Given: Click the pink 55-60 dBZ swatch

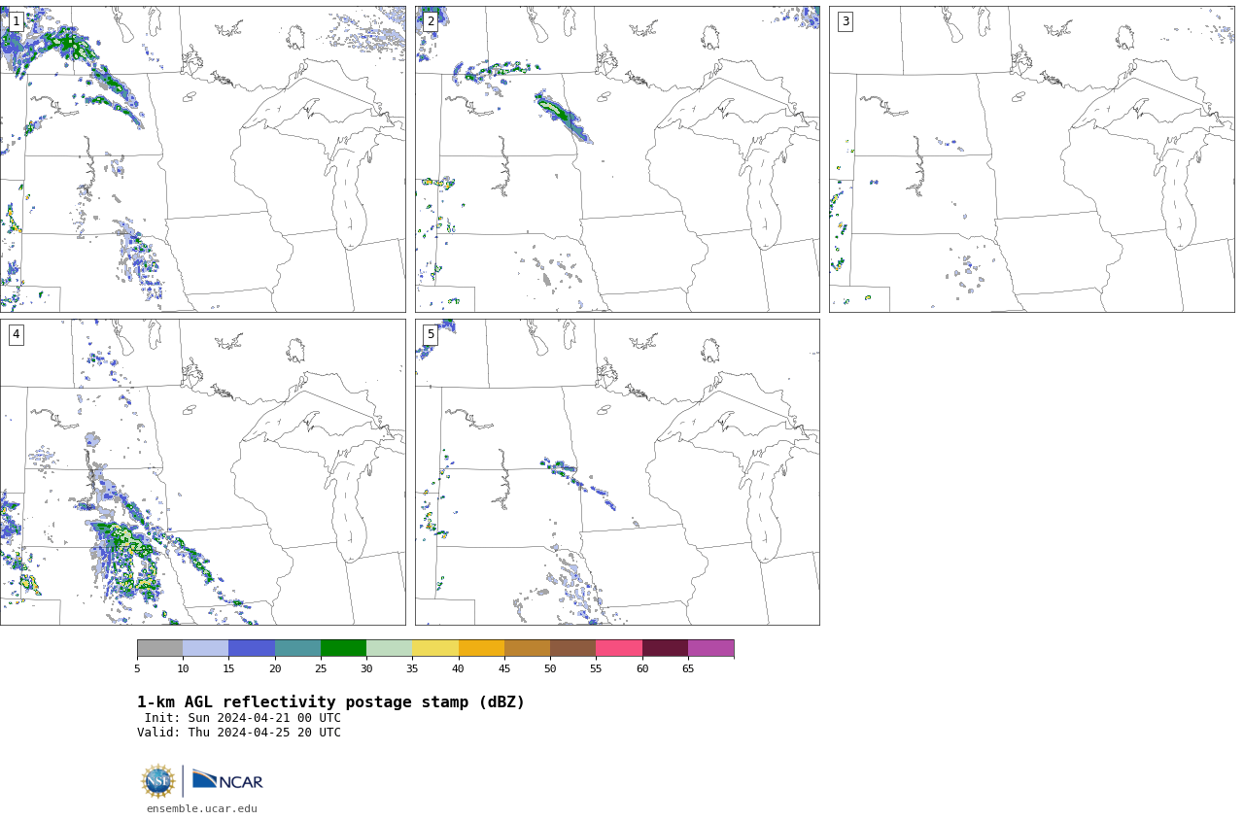Looking at the screenshot, I should pyautogui.click(x=619, y=648).
